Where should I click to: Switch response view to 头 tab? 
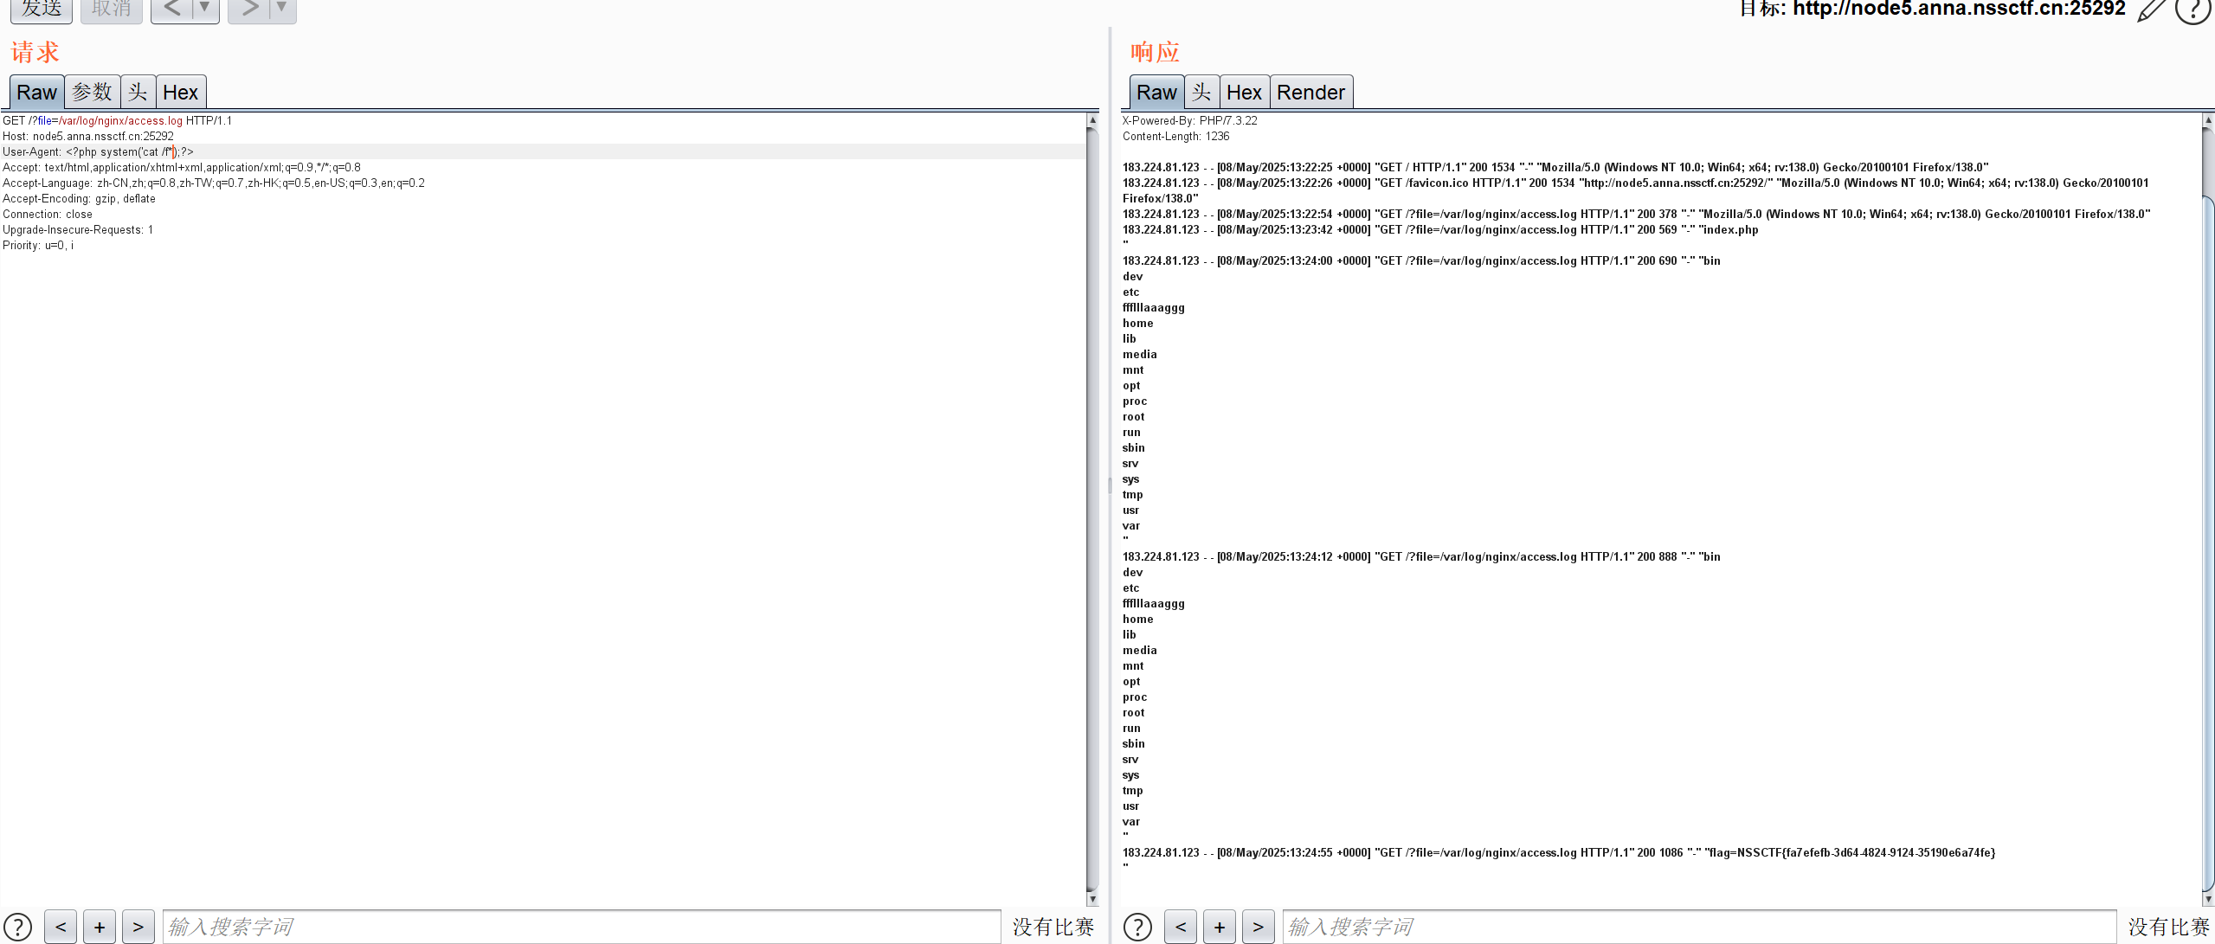click(1201, 92)
